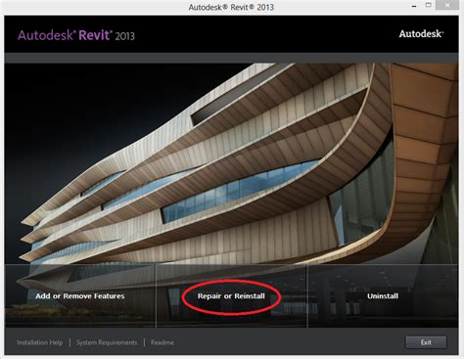Click the Uninstall option

383,296
